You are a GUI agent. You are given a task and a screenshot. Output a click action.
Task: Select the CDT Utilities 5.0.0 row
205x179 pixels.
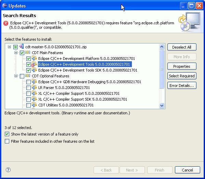(66, 105)
